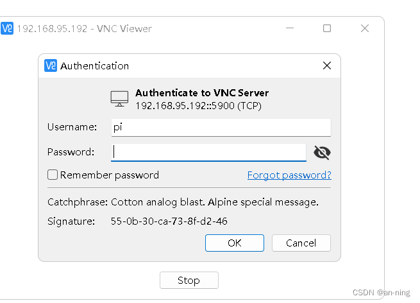The height and width of the screenshot is (303, 420).
Task: Click the computer monitor icon
Action: pos(119,99)
